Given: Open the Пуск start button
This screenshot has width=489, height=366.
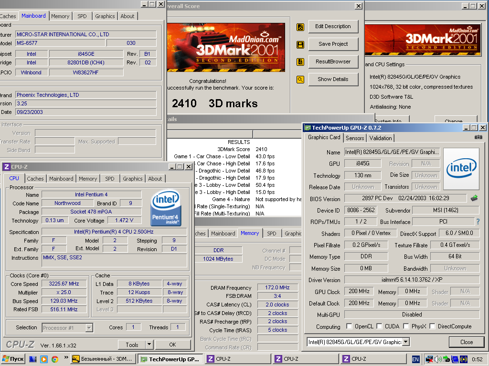Looking at the screenshot, I should click(x=13, y=359).
